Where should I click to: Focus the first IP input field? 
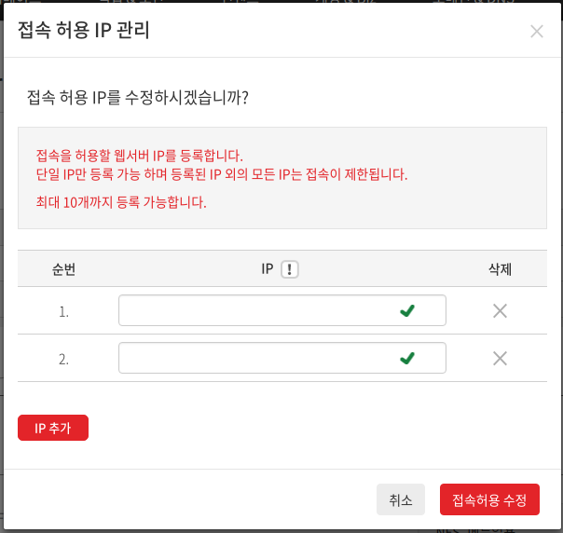pyautogui.click(x=282, y=310)
